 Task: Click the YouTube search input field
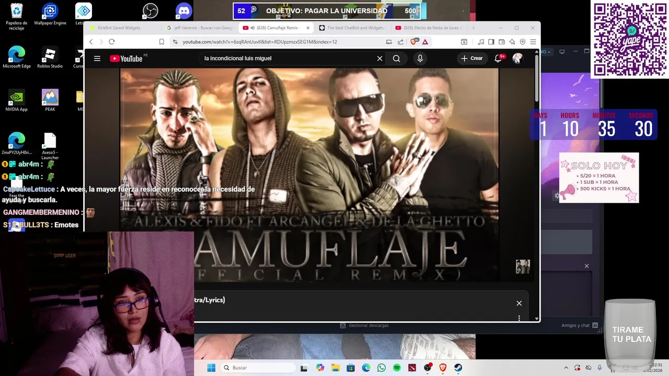tap(287, 58)
